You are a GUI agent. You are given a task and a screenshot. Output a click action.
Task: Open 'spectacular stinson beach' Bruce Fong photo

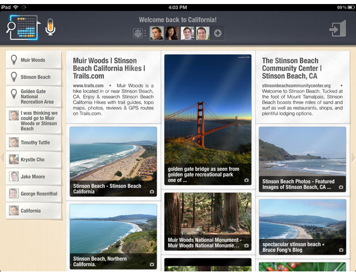pyautogui.click(x=303, y=227)
